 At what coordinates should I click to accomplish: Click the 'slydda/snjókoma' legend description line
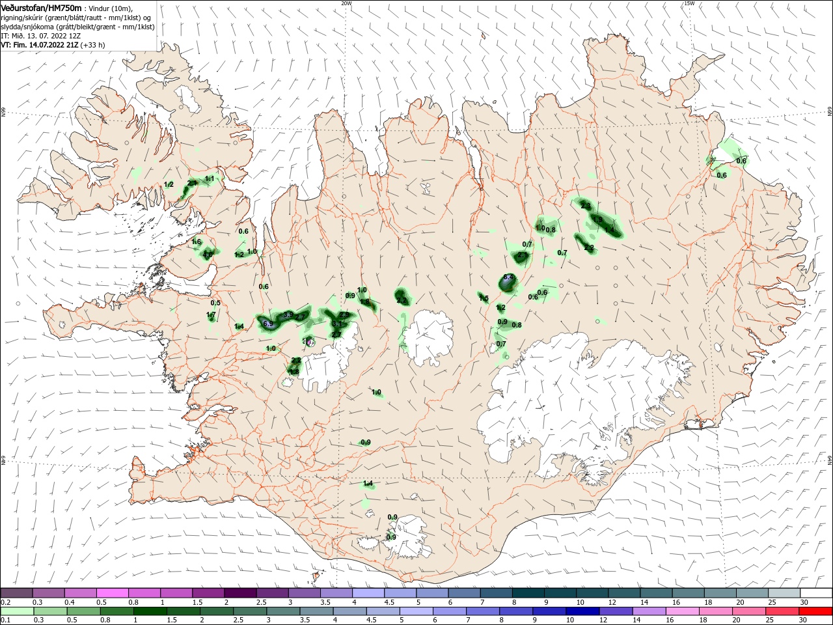pyautogui.click(x=77, y=27)
